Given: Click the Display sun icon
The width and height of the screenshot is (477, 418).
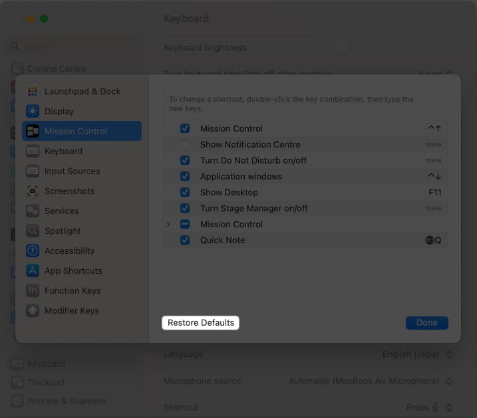Looking at the screenshot, I should 33,111.
